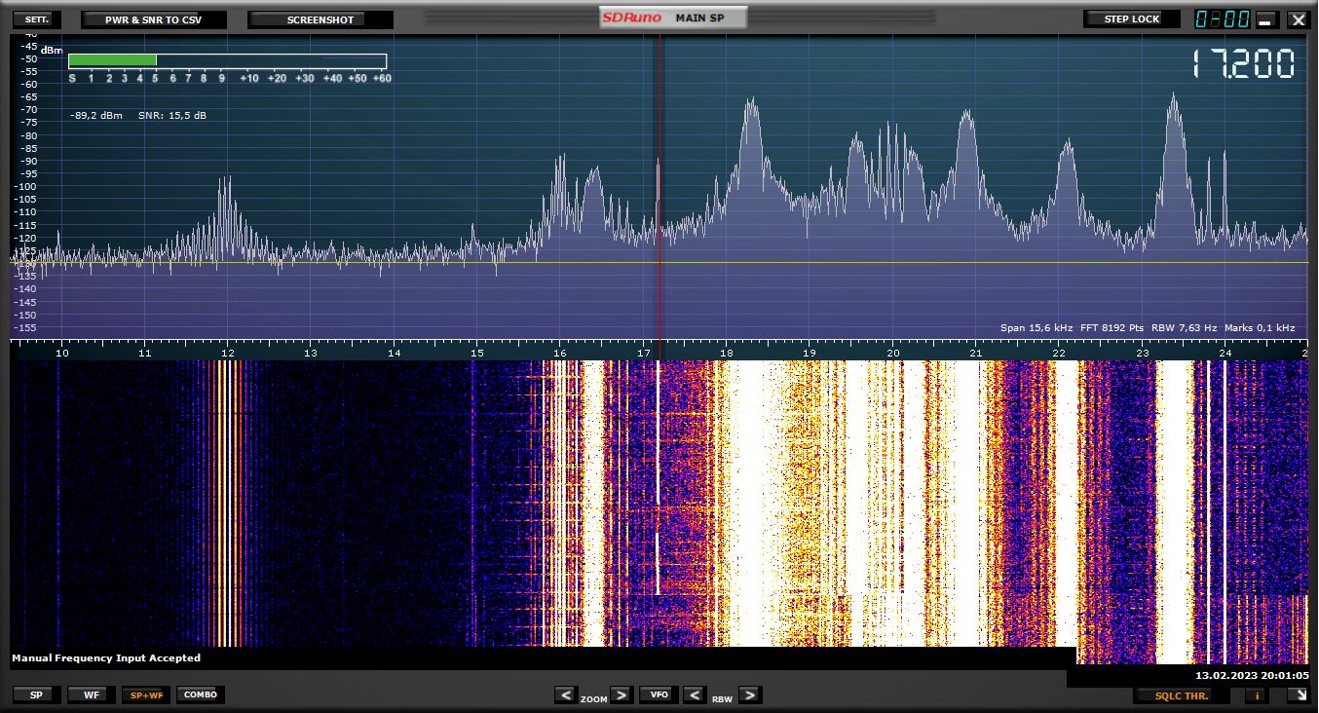The height and width of the screenshot is (713, 1319).
Task: Select the COMBO display mode
Action: coord(201,694)
